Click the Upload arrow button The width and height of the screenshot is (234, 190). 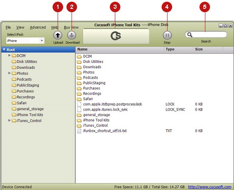58,35
